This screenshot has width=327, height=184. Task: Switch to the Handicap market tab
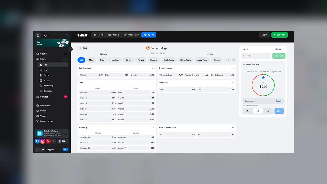115,60
